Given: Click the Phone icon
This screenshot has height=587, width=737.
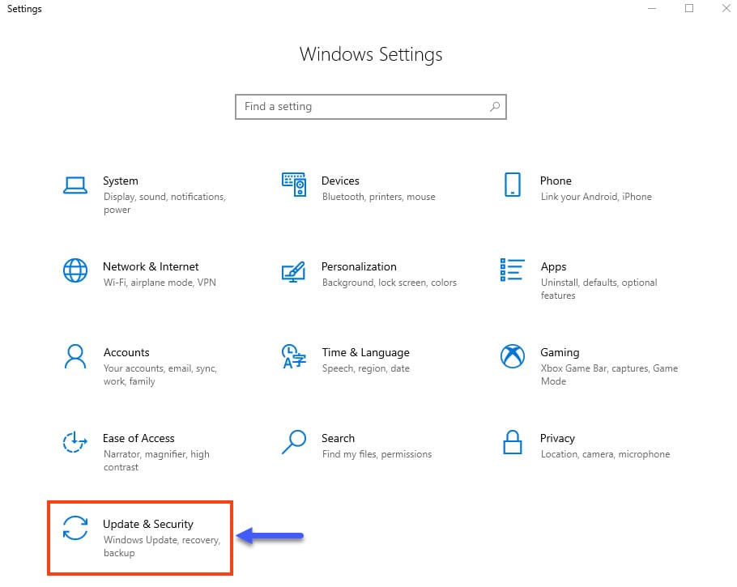Looking at the screenshot, I should tap(513, 185).
